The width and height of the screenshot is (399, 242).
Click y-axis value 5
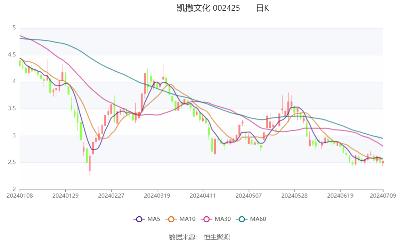[14, 28]
